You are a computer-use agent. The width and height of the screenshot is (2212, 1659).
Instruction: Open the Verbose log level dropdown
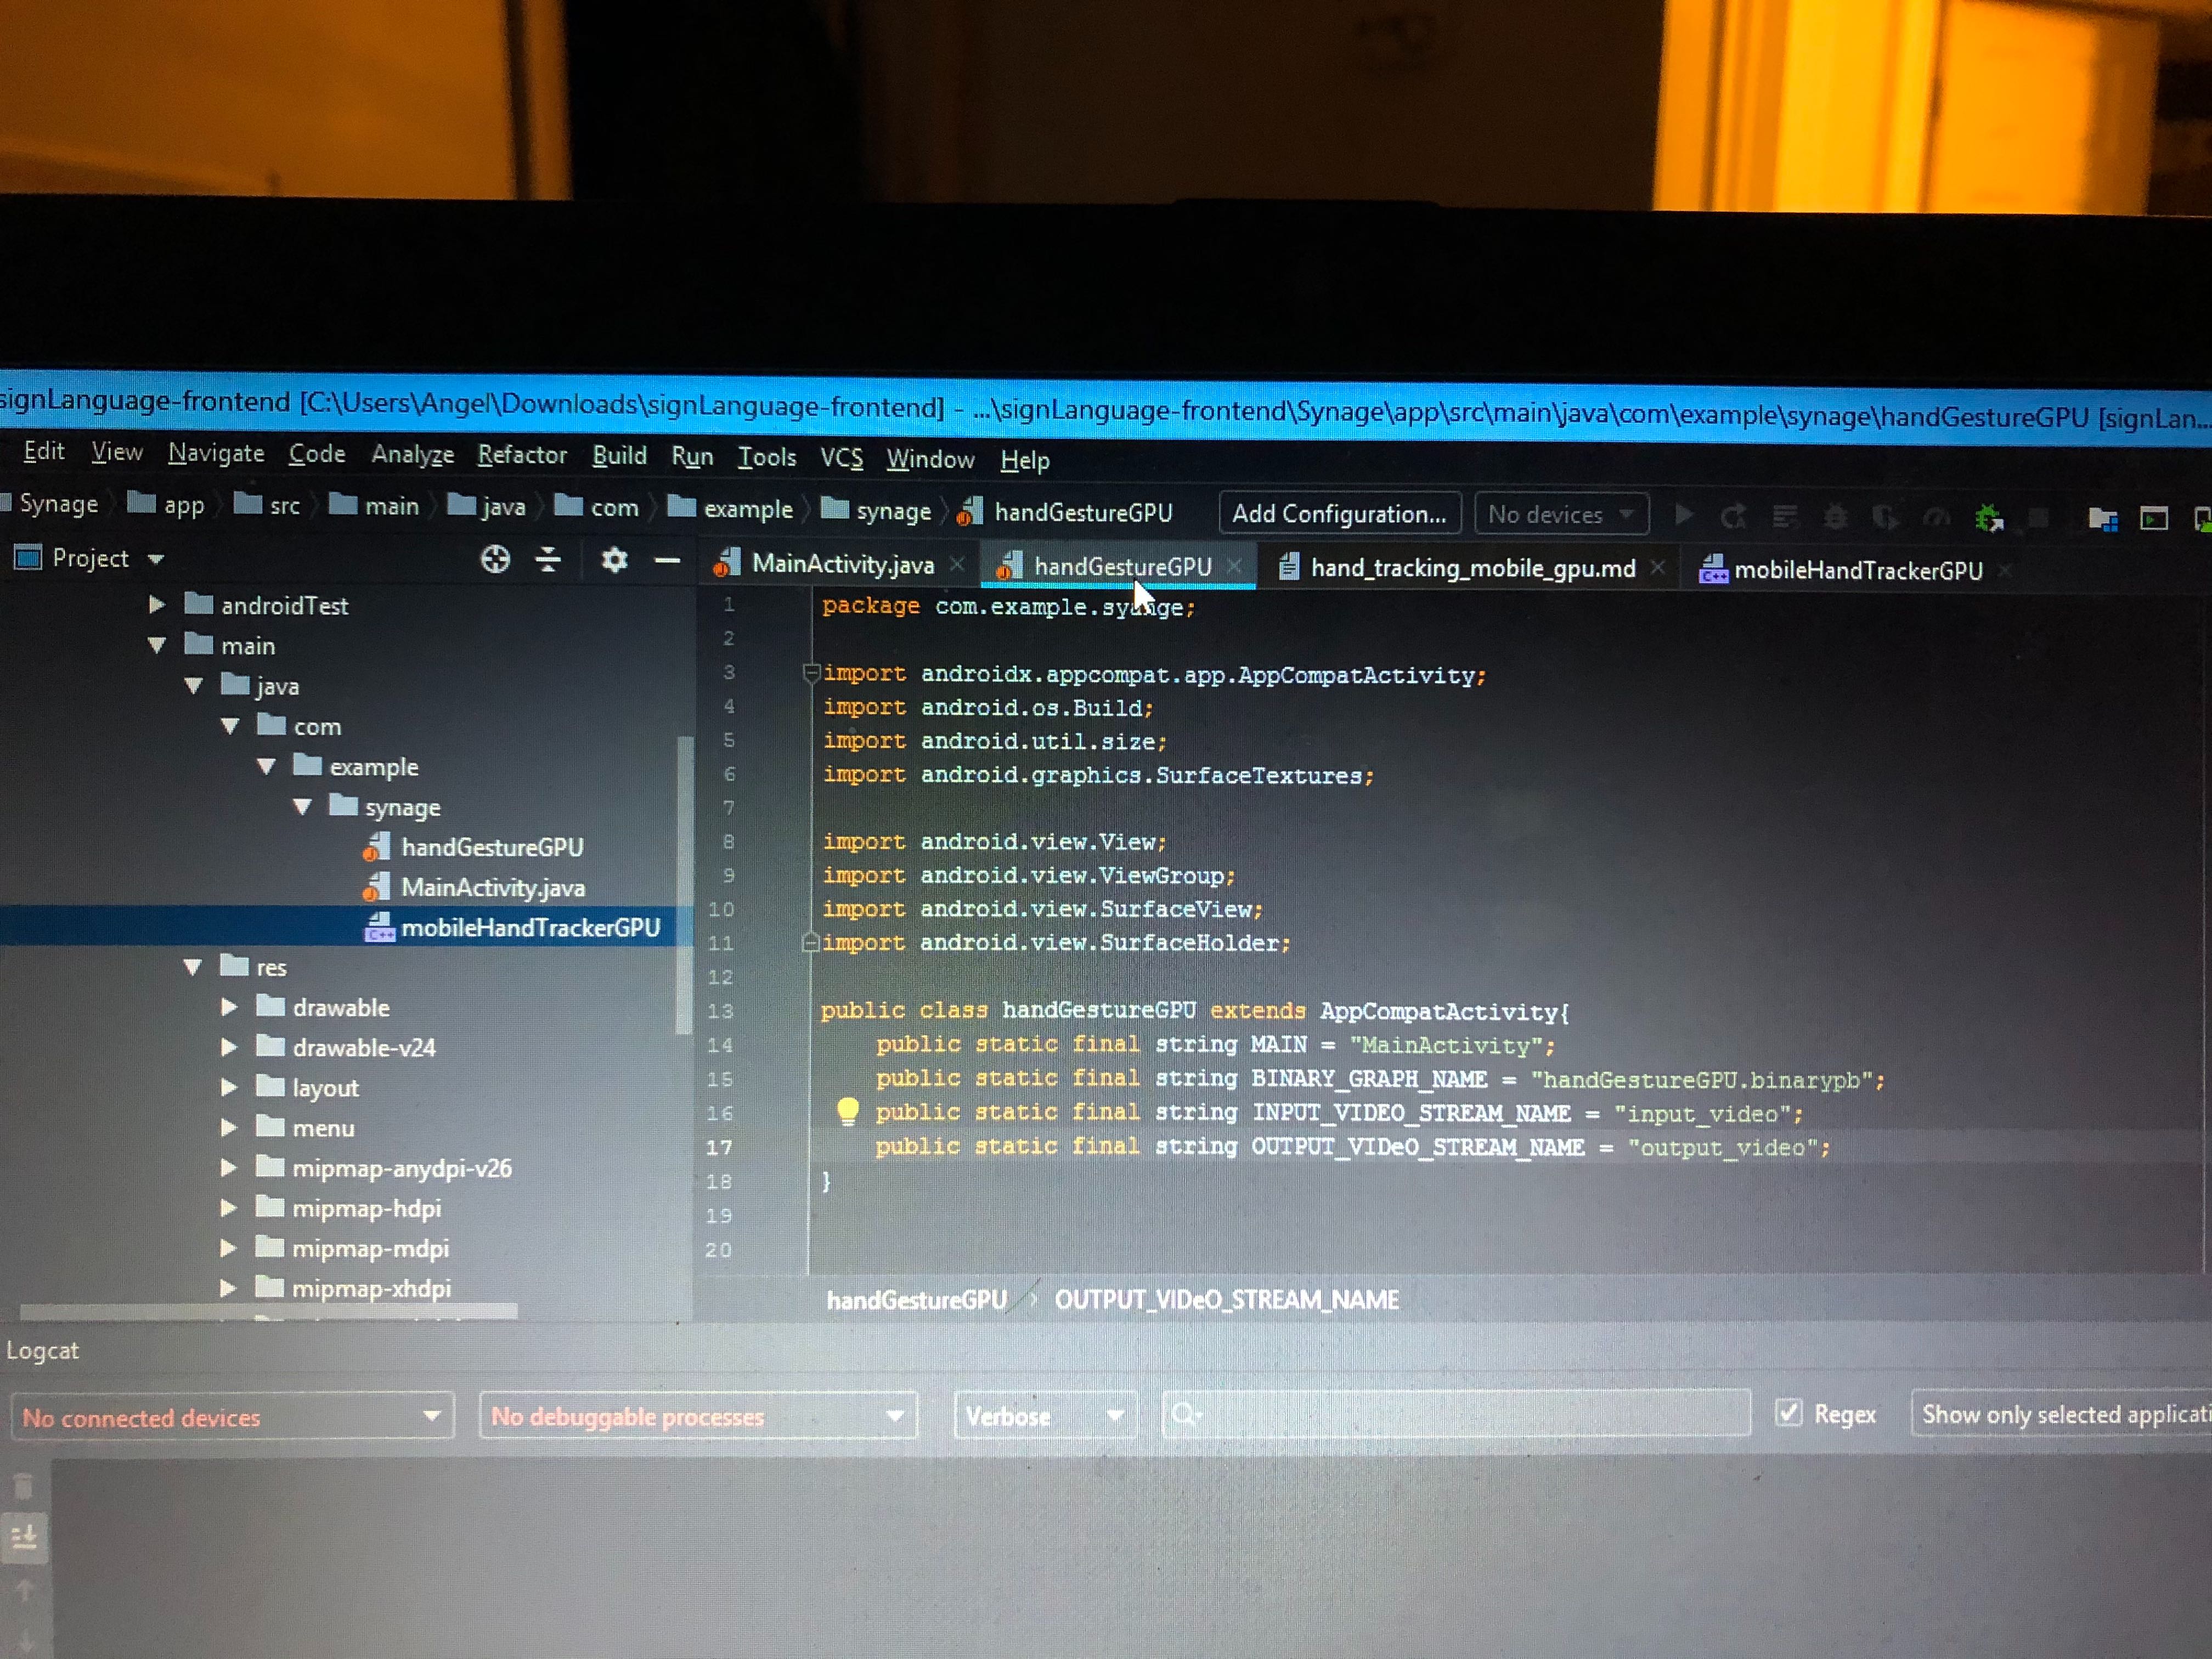1044,1416
